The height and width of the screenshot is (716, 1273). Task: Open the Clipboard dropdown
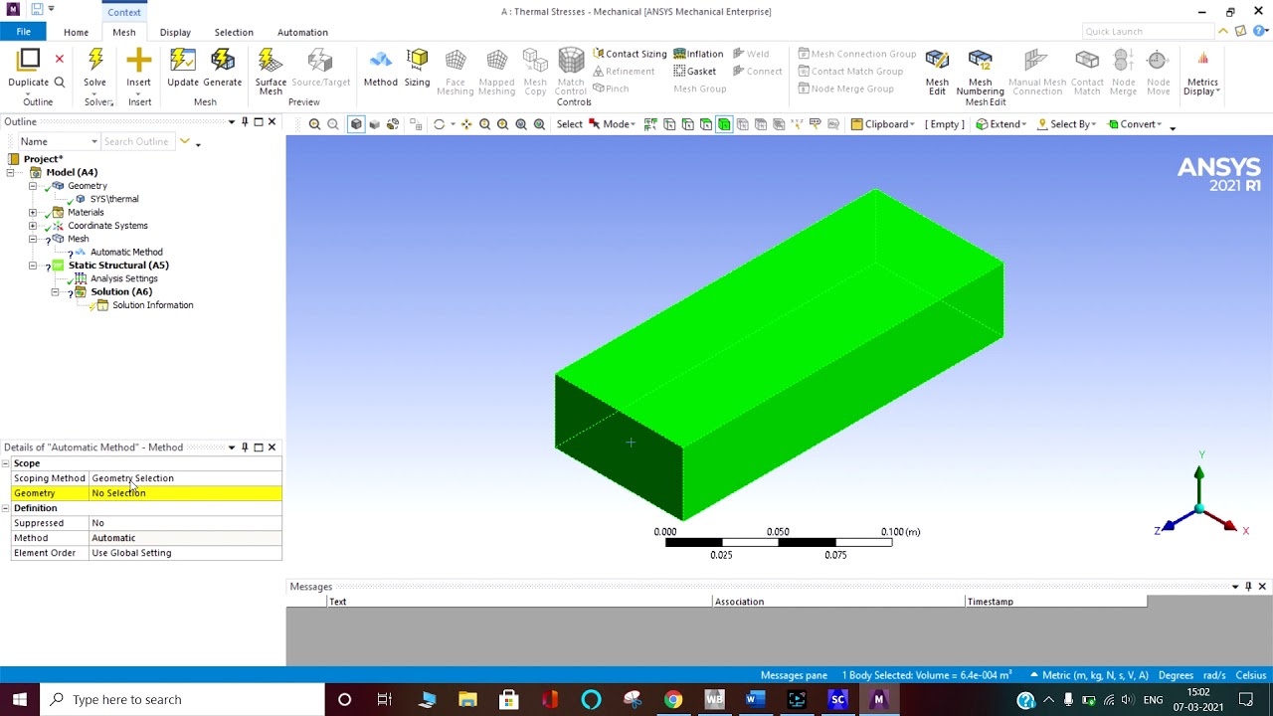click(882, 124)
